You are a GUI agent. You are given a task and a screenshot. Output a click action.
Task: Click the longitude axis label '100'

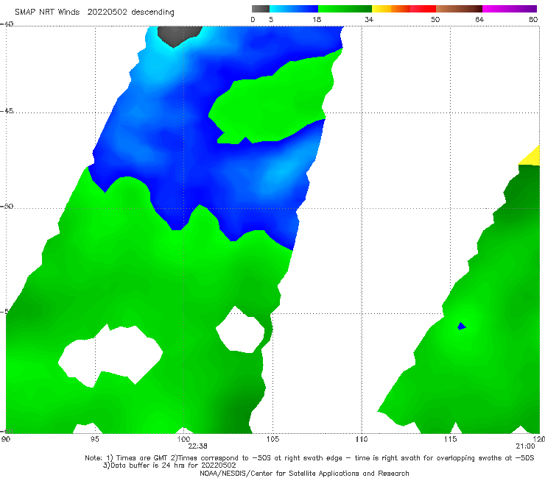183,439
